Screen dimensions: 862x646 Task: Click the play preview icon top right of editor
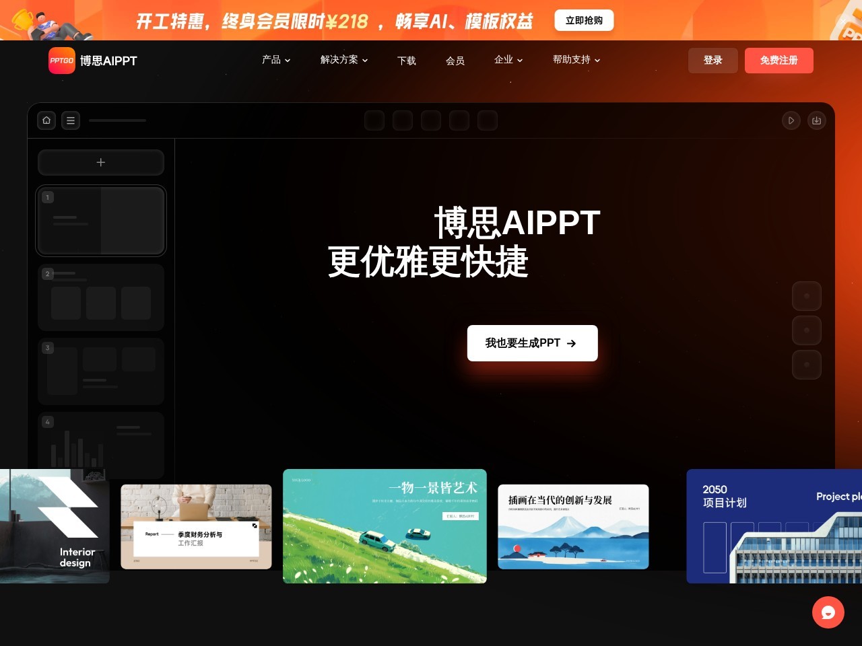(791, 120)
